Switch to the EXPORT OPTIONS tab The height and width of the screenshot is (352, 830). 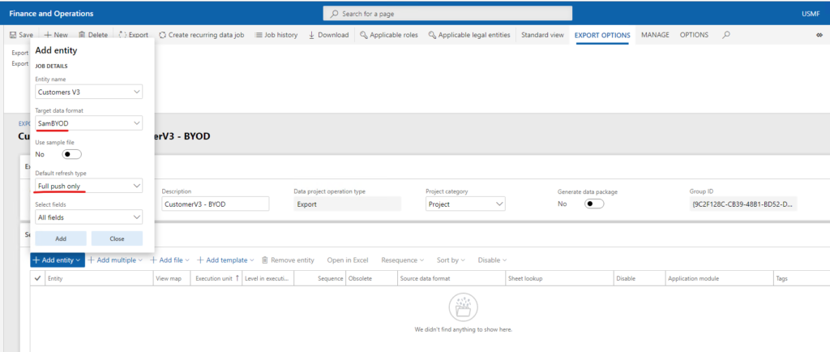[602, 36]
